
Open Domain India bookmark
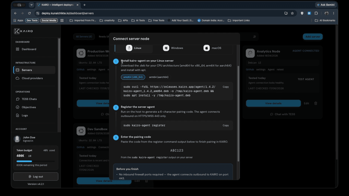211,20
